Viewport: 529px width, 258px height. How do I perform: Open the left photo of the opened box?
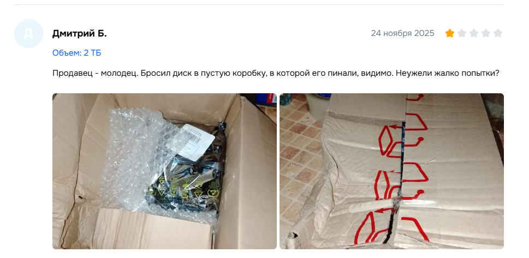[x=164, y=171]
